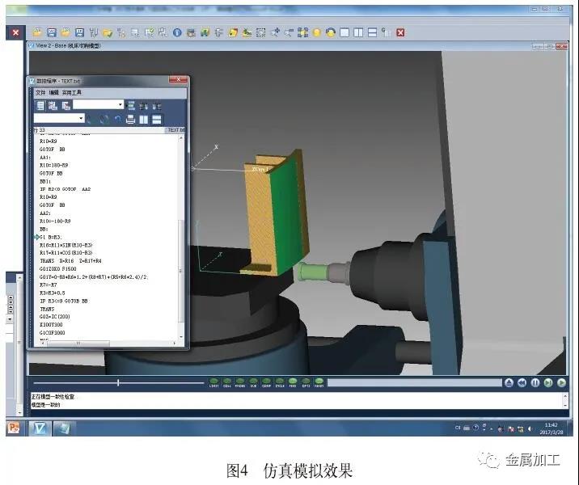This screenshot has width=579, height=485.
Task: Click the yellow sphere icon in main toolbar
Action: pyautogui.click(x=316, y=33)
